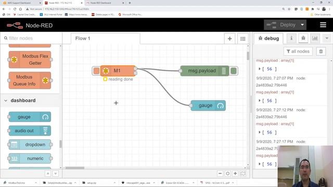The height and width of the screenshot is (187, 333).
Task: Zoom in the flow canvas
Action: coord(235,173)
